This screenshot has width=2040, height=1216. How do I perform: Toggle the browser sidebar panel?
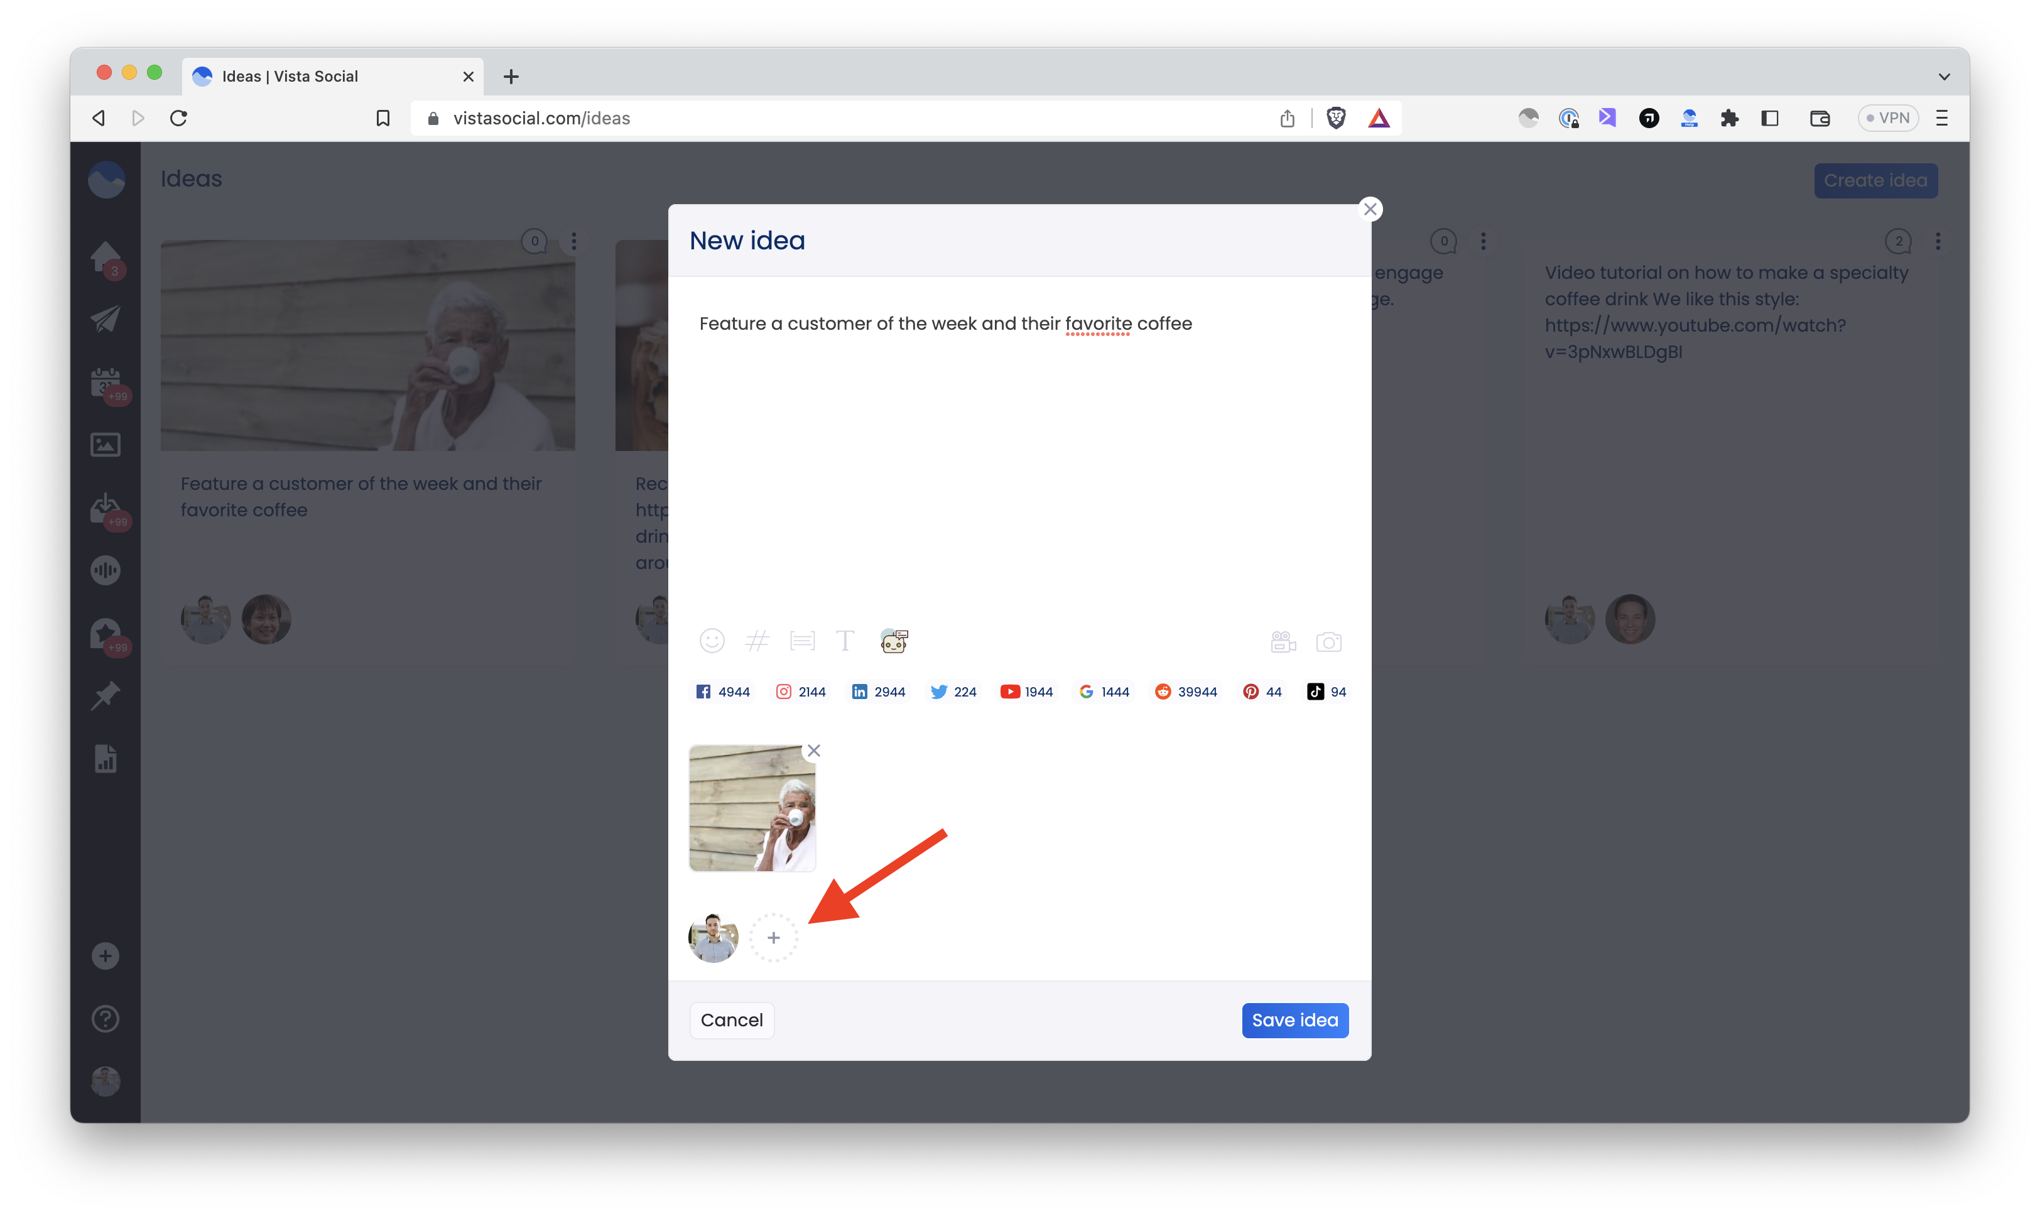(x=1770, y=118)
